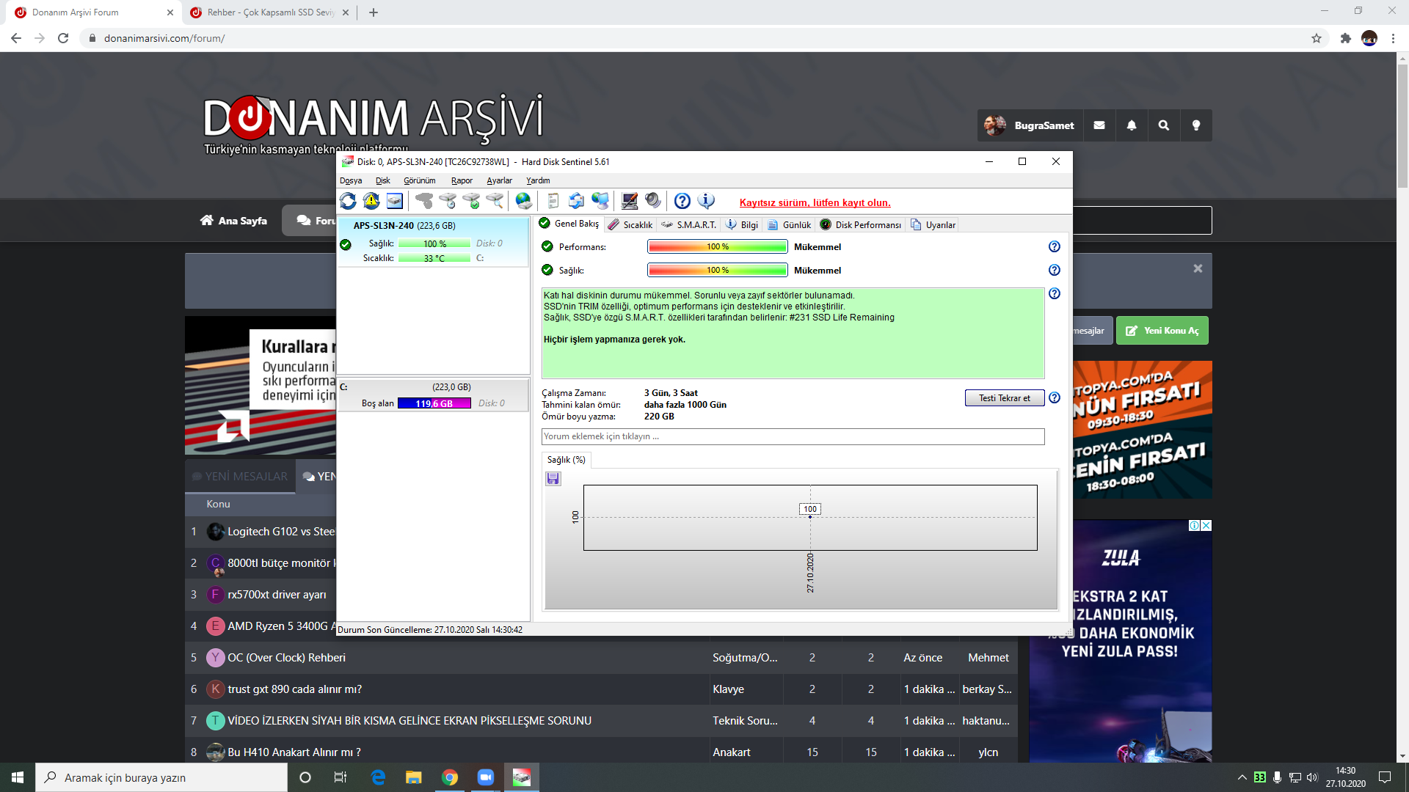This screenshot has height=792, width=1409.
Task: Open the Ayarlar menu
Action: click(500, 180)
